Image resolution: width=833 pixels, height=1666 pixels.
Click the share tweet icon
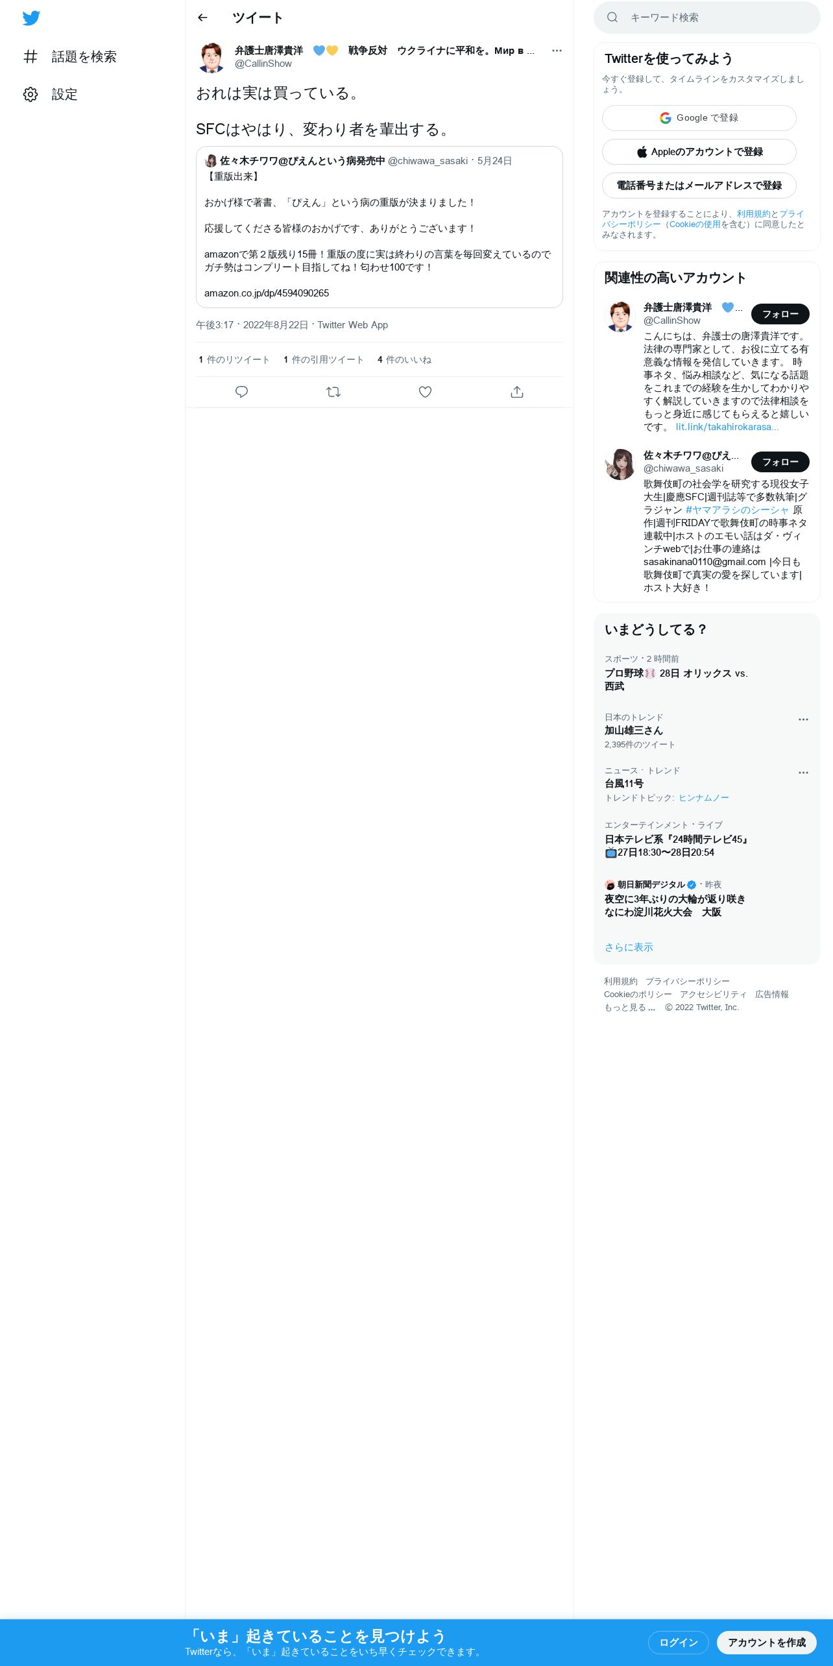[x=517, y=392]
